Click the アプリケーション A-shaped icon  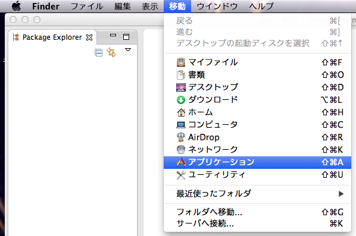click(181, 162)
